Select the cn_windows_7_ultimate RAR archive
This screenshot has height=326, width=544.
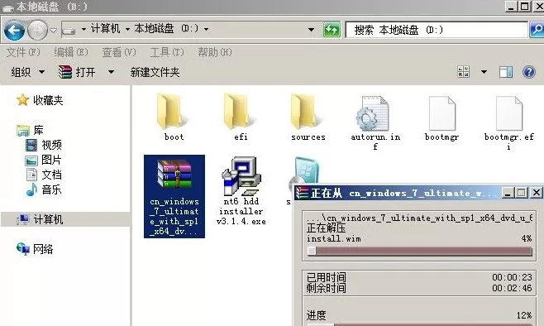pyautogui.click(x=174, y=196)
